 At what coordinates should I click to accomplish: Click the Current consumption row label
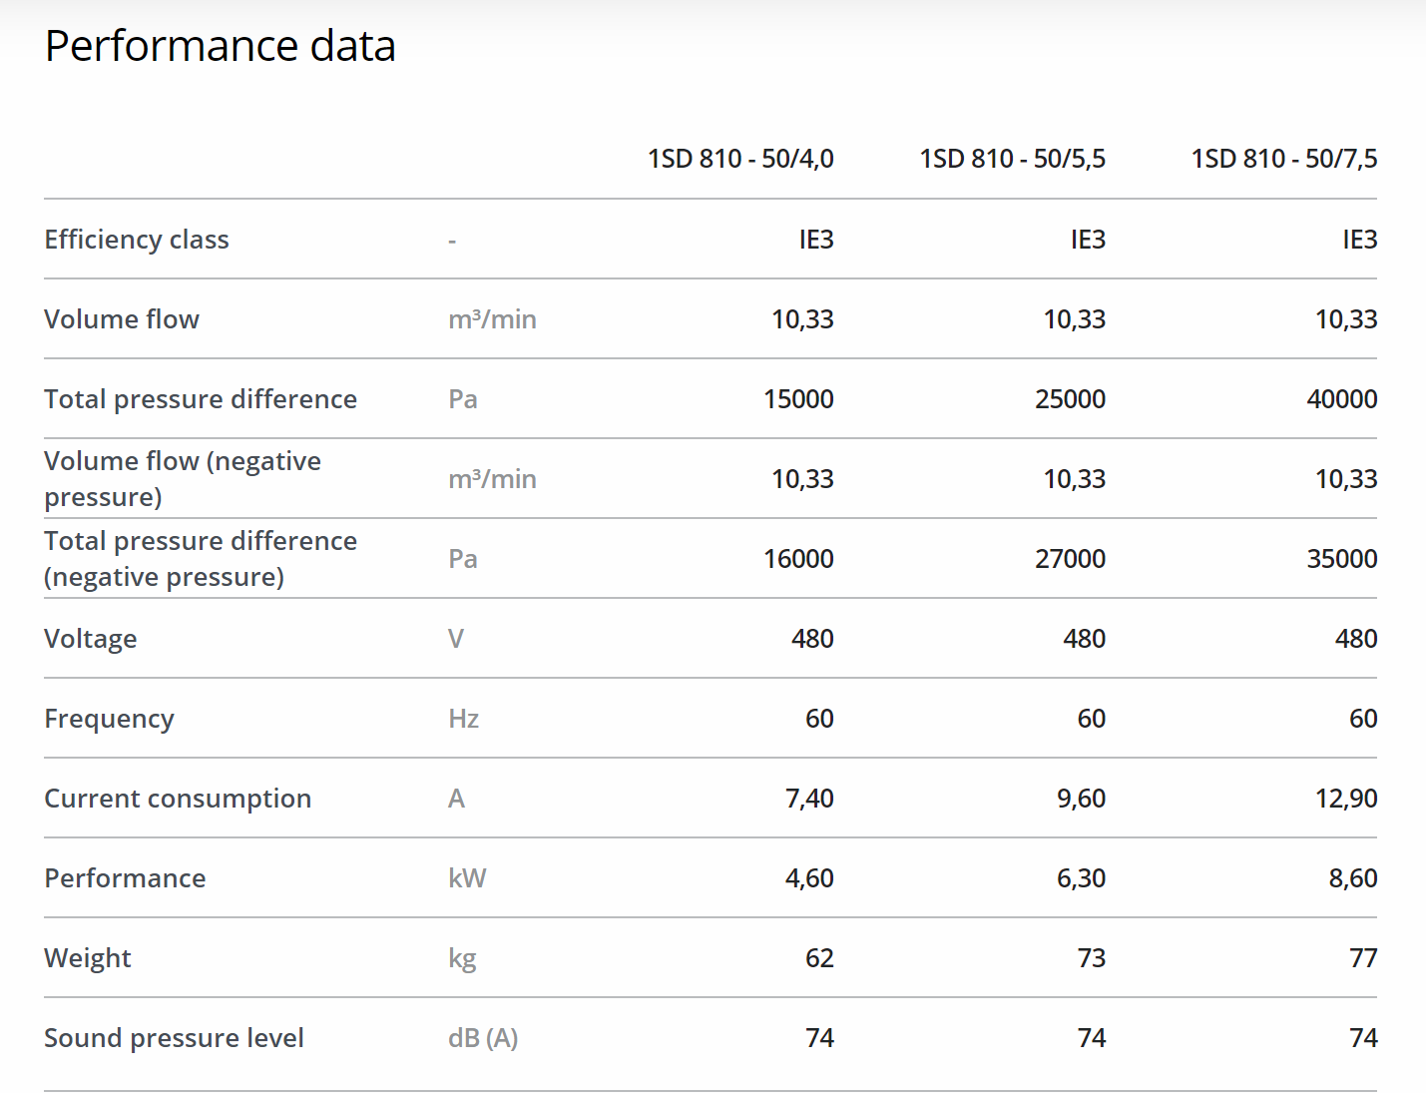point(178,799)
